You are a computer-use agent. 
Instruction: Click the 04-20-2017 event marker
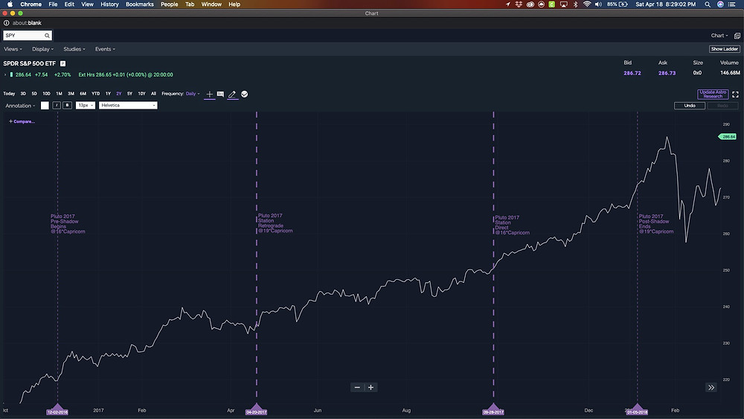click(256, 410)
